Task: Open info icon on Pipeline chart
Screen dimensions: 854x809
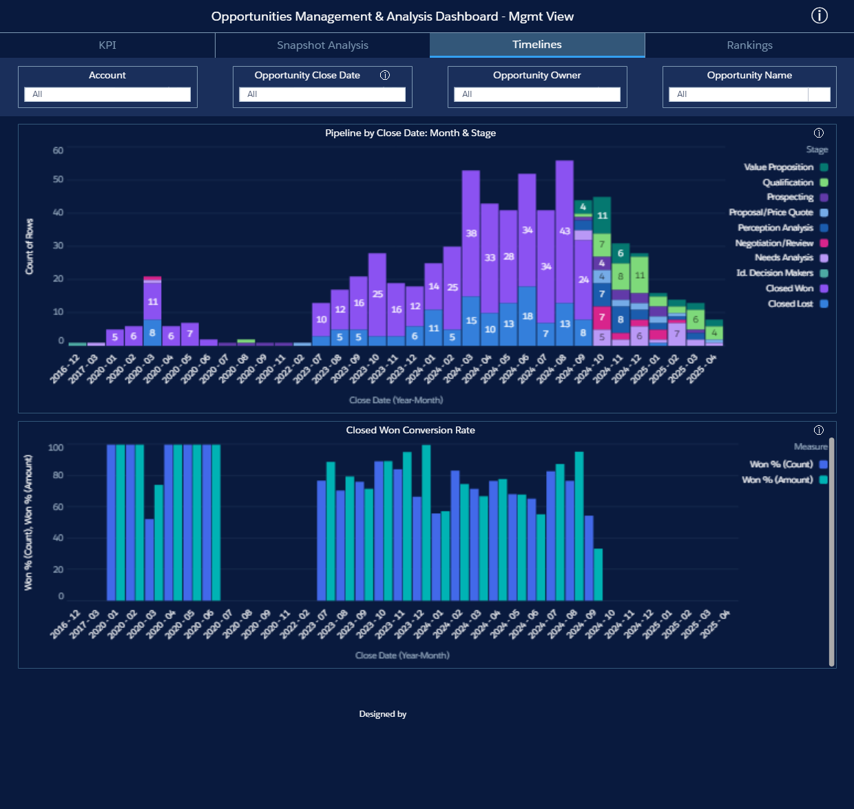Action: 818,133
